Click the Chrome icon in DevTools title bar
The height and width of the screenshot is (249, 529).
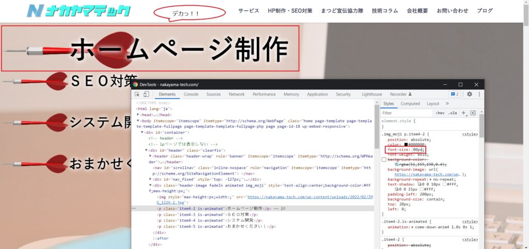135,85
